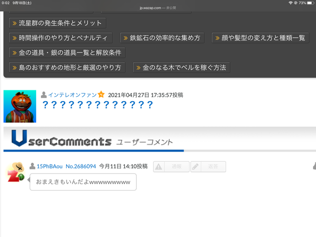
Task: Tap the battery indicator in status bar
Action: (309, 3)
